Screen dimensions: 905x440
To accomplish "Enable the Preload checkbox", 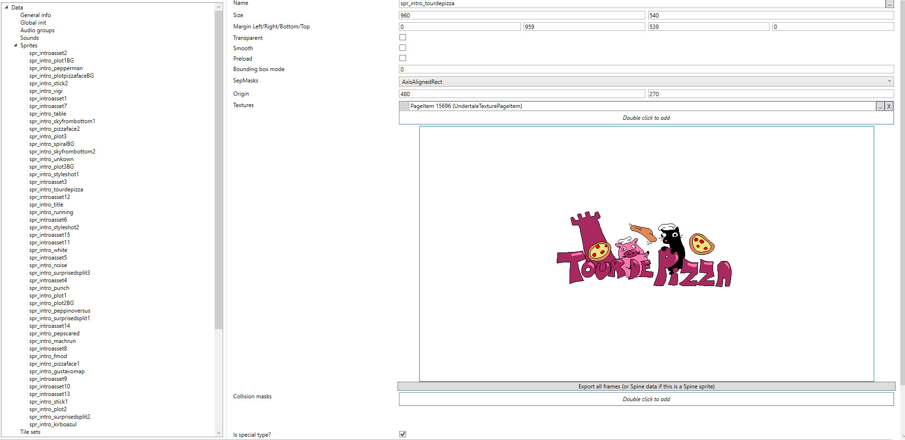I will (402, 58).
